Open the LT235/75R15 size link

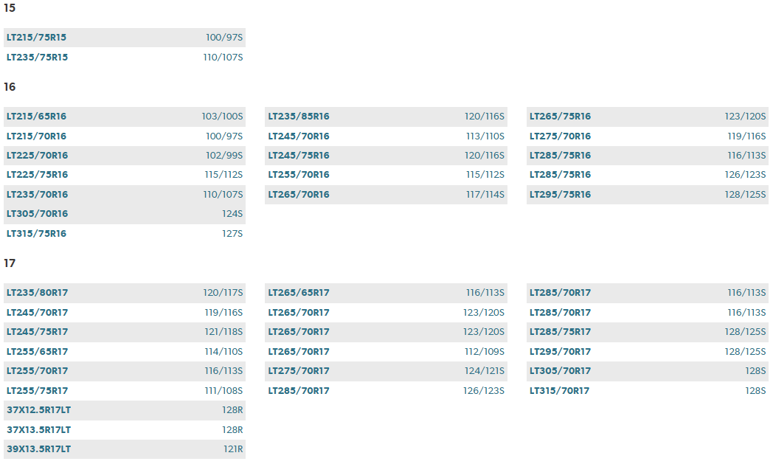tap(37, 58)
